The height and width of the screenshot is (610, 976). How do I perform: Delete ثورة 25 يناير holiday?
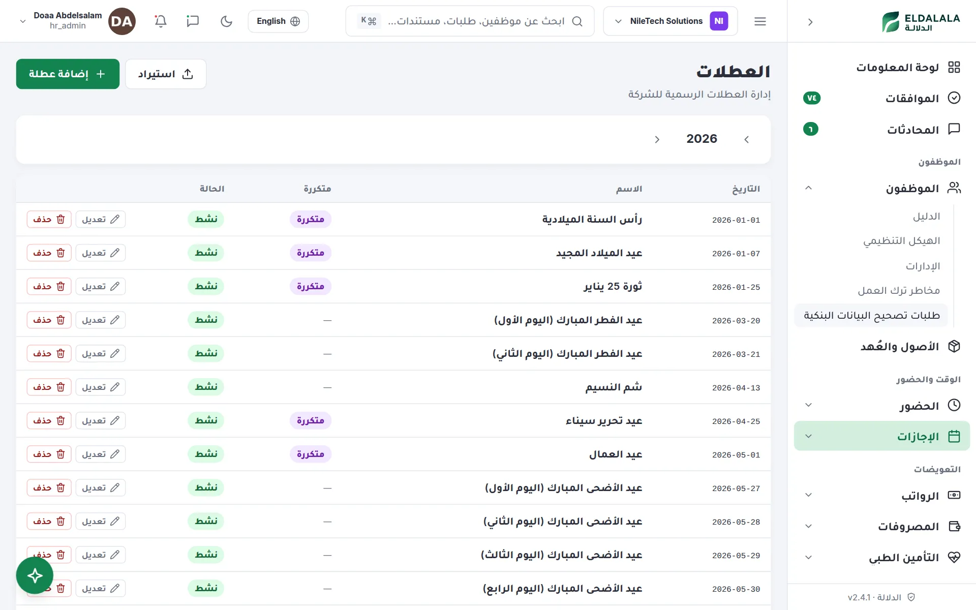[49, 286]
